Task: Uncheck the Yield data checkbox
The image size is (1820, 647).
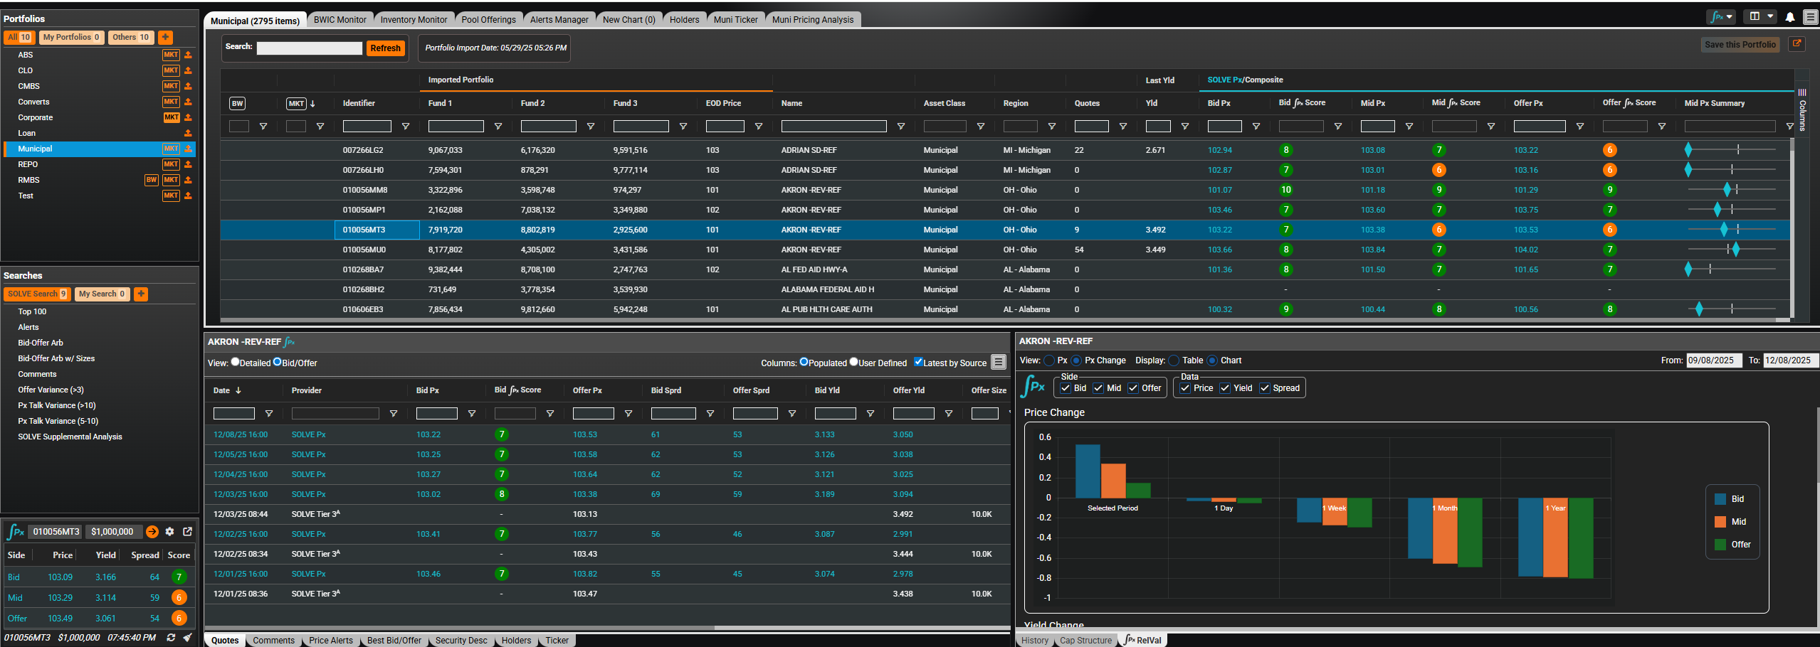Action: pyautogui.click(x=1225, y=388)
